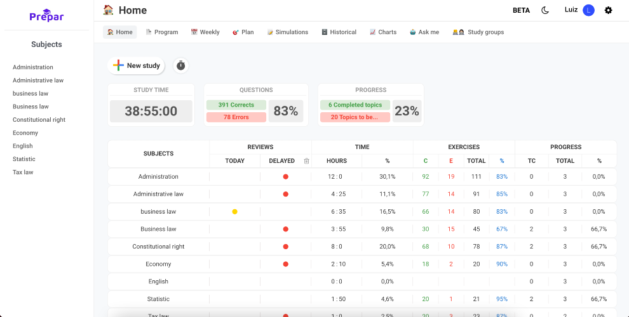Open the Ask me tab

tap(424, 32)
